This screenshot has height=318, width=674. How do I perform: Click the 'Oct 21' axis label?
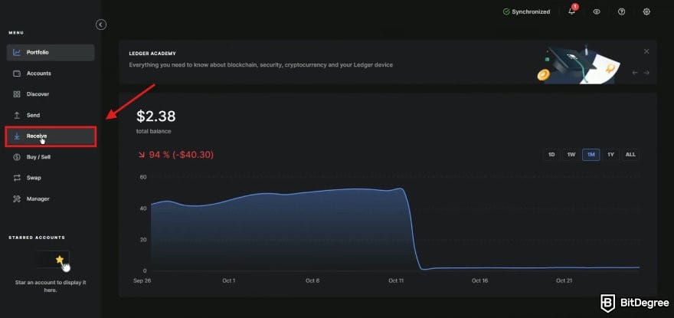564,280
